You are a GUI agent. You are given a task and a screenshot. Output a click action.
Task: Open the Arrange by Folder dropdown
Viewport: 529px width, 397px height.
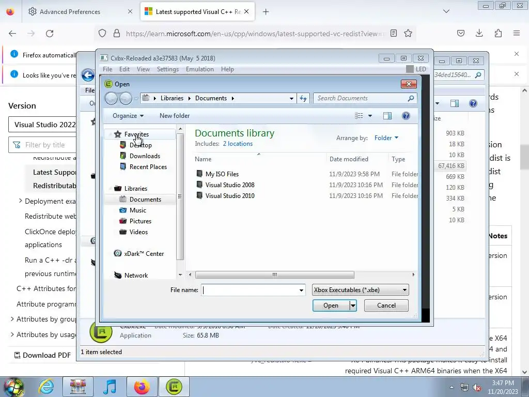click(386, 138)
